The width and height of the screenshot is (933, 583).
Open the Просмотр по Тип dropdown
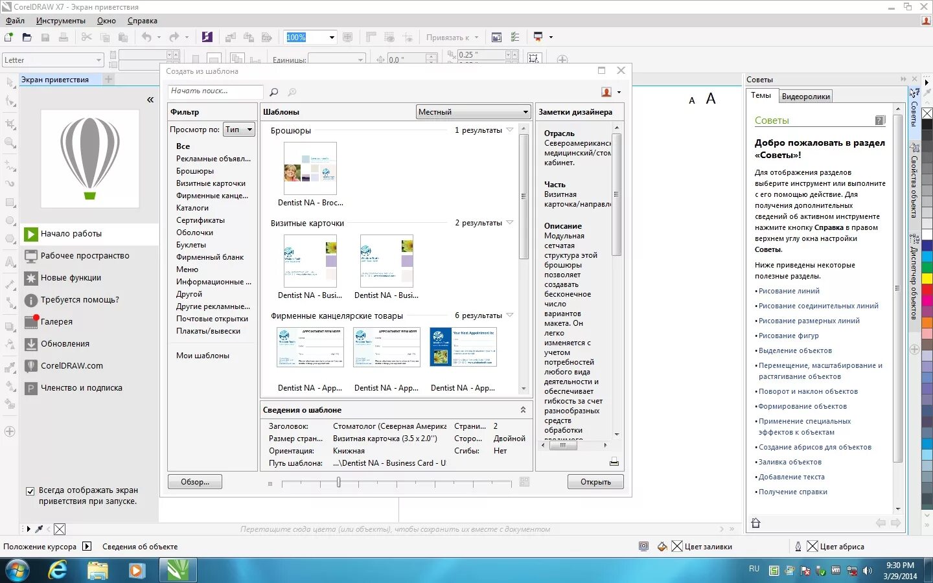tap(238, 130)
